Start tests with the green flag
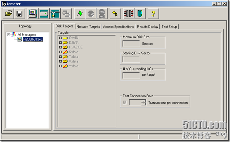Image resolution: width=230 pixels, height=142 pixels. [80, 14]
